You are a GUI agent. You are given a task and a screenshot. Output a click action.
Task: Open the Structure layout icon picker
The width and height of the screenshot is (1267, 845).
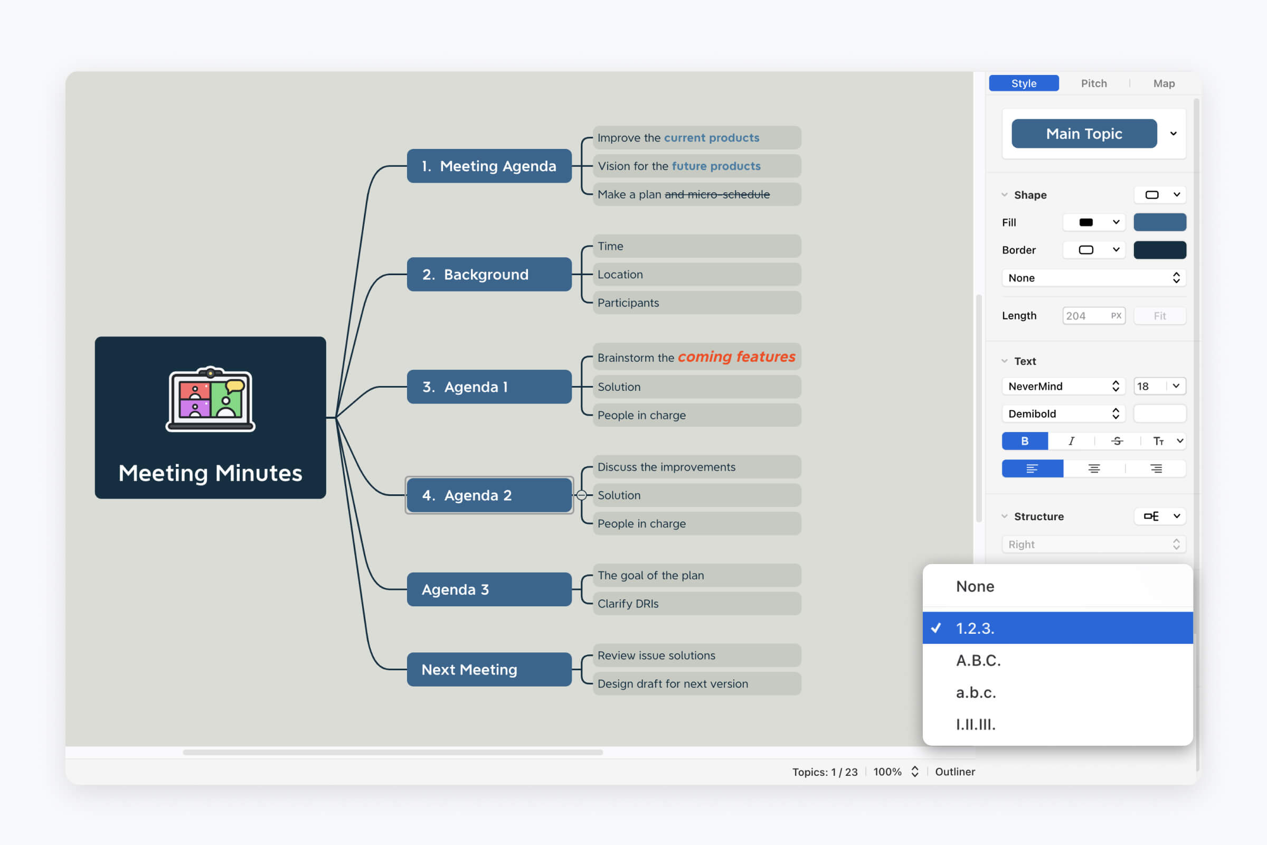coord(1160,516)
